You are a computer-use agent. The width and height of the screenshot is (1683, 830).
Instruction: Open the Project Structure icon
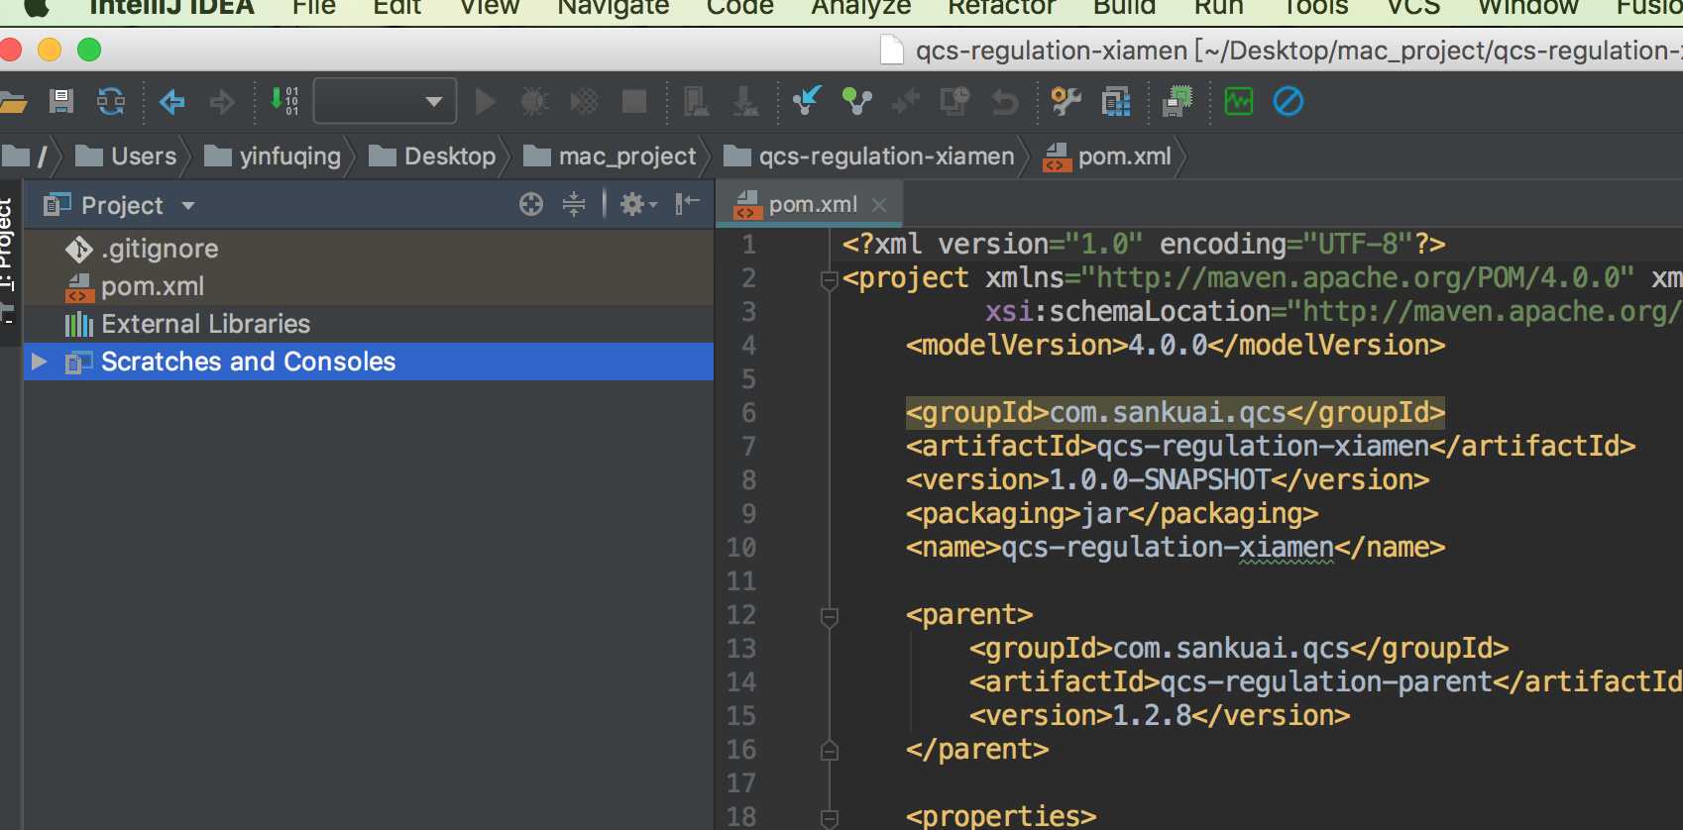point(1116,101)
